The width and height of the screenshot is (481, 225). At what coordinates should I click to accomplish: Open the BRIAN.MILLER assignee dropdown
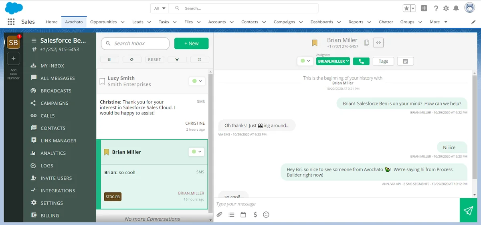[x=333, y=61]
